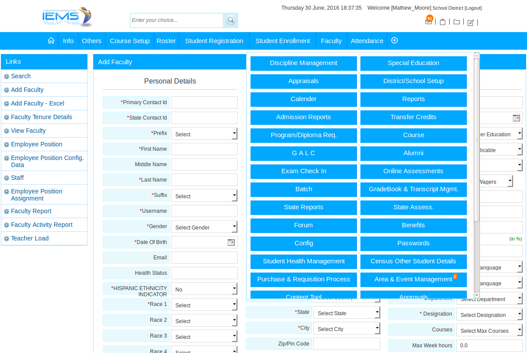Open the Info menu
Image resolution: width=527 pixels, height=353 pixels.
coord(68,41)
